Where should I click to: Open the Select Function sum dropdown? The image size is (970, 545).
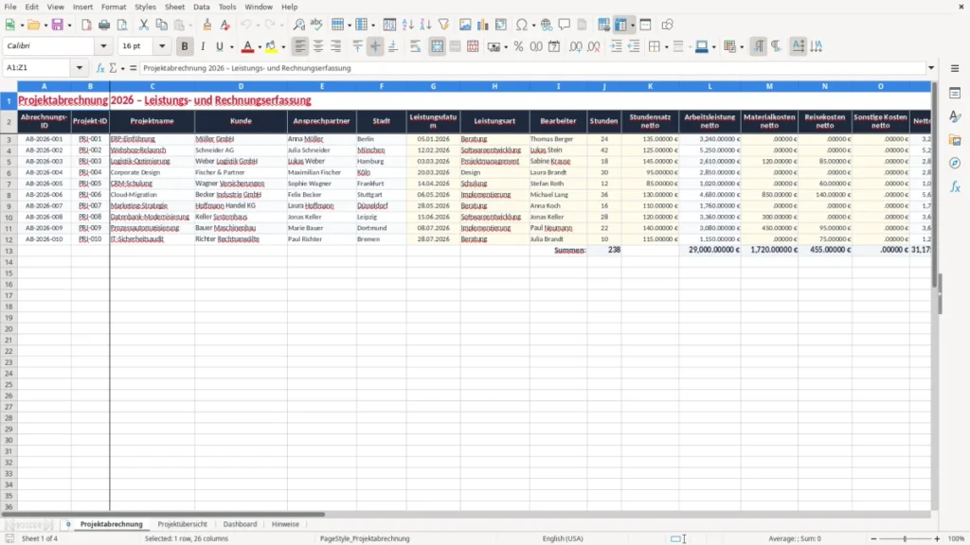(122, 68)
